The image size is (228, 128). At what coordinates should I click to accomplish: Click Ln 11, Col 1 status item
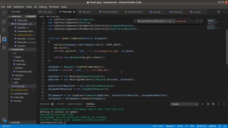coord(158,126)
